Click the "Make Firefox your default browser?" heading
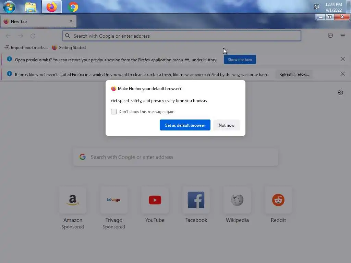Image resolution: width=351 pixels, height=263 pixels. 149,89
